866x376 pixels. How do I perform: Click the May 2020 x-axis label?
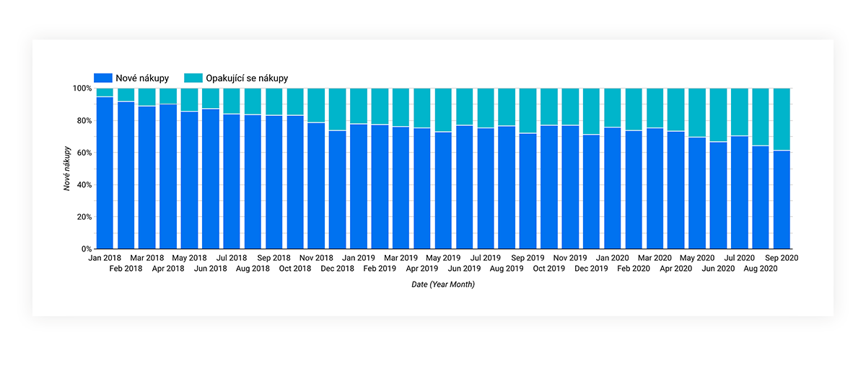[x=697, y=257]
